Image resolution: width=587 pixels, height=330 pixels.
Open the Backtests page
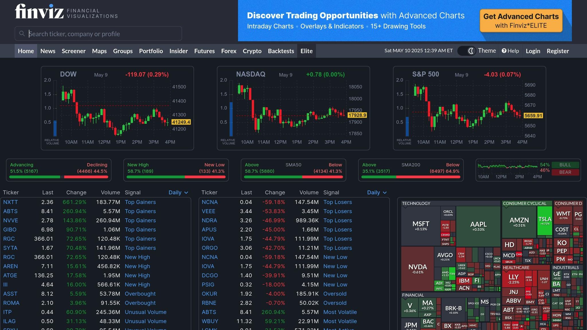point(281,51)
